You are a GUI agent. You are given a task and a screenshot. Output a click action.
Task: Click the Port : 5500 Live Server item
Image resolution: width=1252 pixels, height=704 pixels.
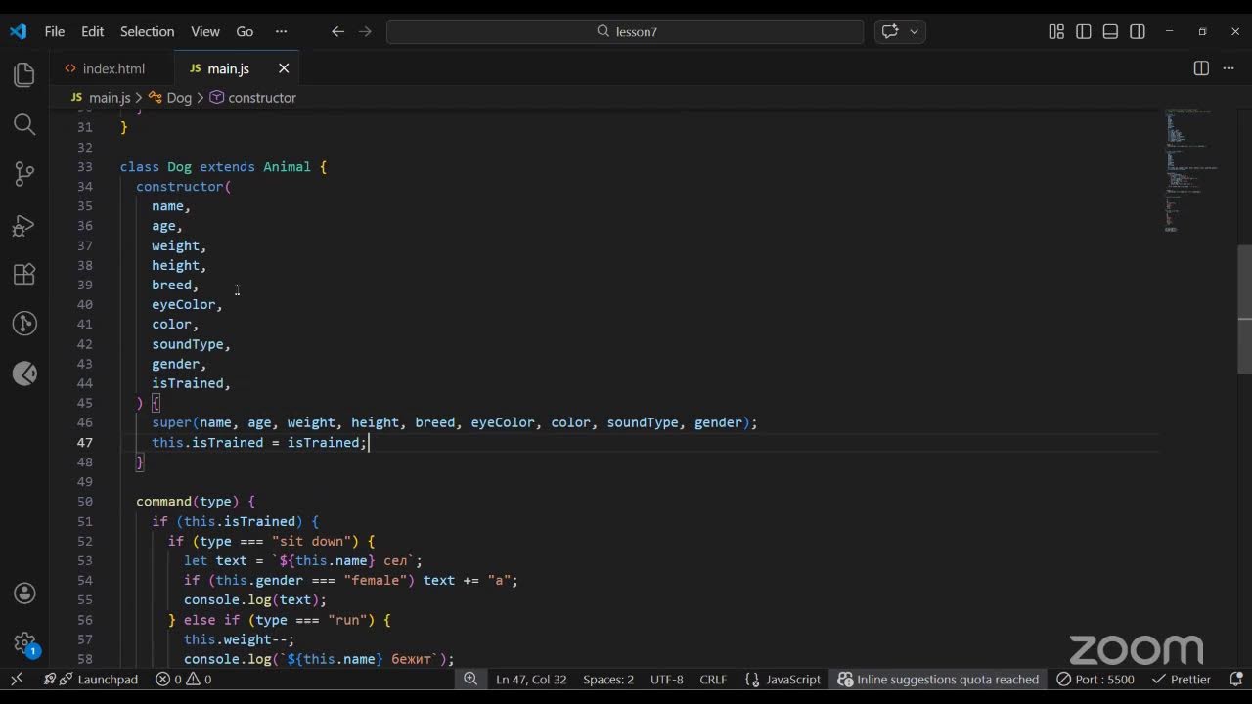pos(1095,679)
